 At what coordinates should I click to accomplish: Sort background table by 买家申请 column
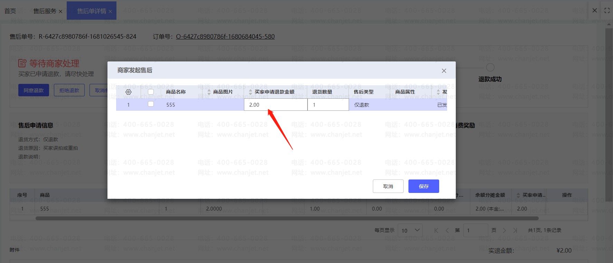click(518, 195)
